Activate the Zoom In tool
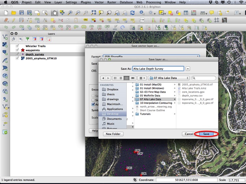This screenshot has height=184, width=246. 70,13
